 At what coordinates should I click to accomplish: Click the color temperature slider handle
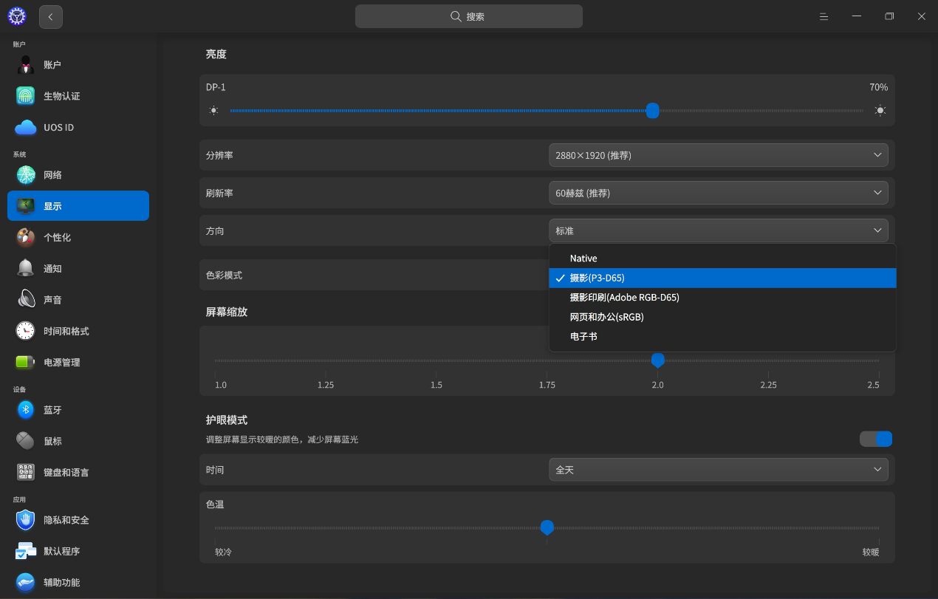point(547,527)
